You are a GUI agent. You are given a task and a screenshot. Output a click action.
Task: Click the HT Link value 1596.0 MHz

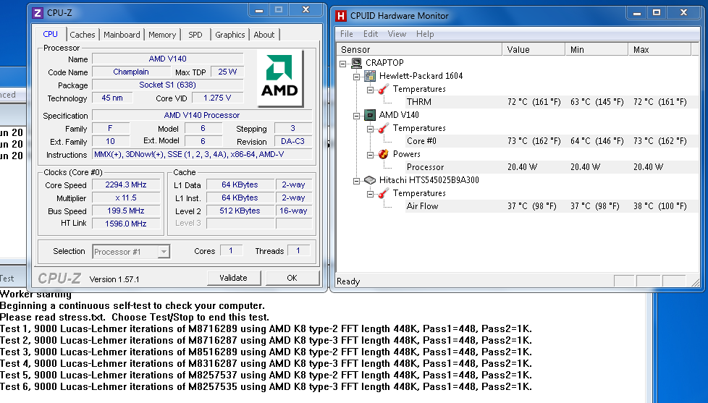(126, 224)
